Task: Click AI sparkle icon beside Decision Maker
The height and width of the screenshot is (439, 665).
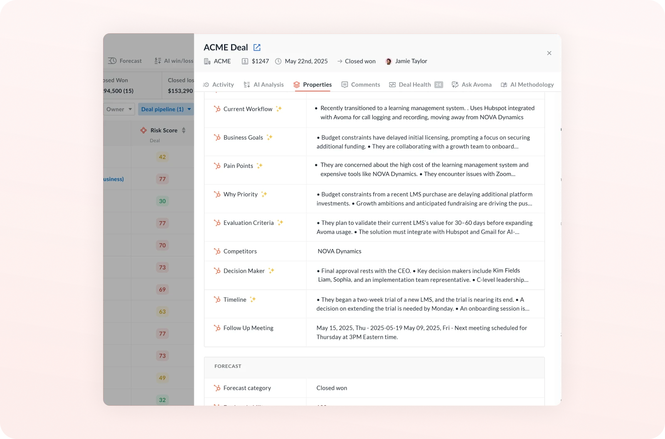Action: pos(271,271)
